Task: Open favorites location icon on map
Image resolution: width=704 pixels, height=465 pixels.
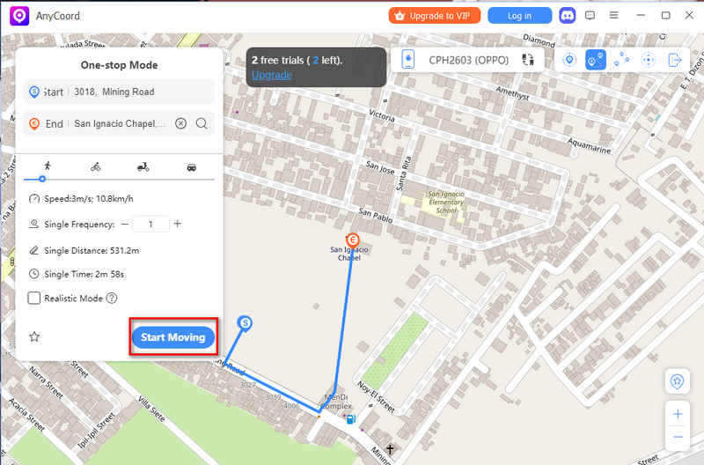Action: 677,381
